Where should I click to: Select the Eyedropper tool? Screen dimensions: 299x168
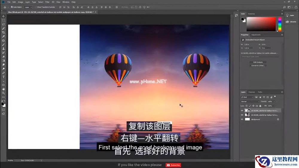[3, 36]
